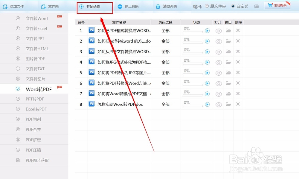Switch to 文件转Excel mode
Image resolution: width=299 pixels, height=179 pixels.
coord(34,28)
